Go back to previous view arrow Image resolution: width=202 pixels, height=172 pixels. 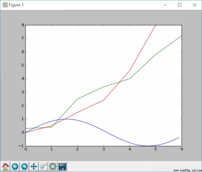click(x=15, y=166)
